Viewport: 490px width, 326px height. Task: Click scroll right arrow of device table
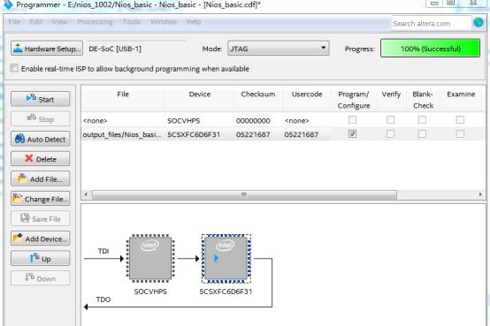coord(480,194)
